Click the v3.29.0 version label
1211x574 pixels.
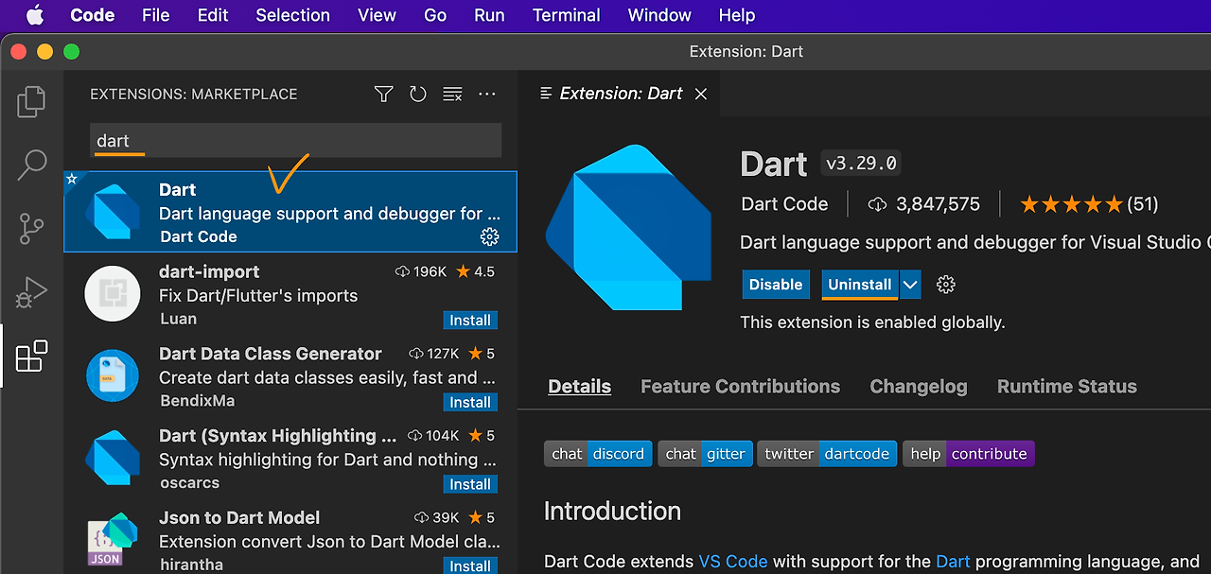click(861, 164)
